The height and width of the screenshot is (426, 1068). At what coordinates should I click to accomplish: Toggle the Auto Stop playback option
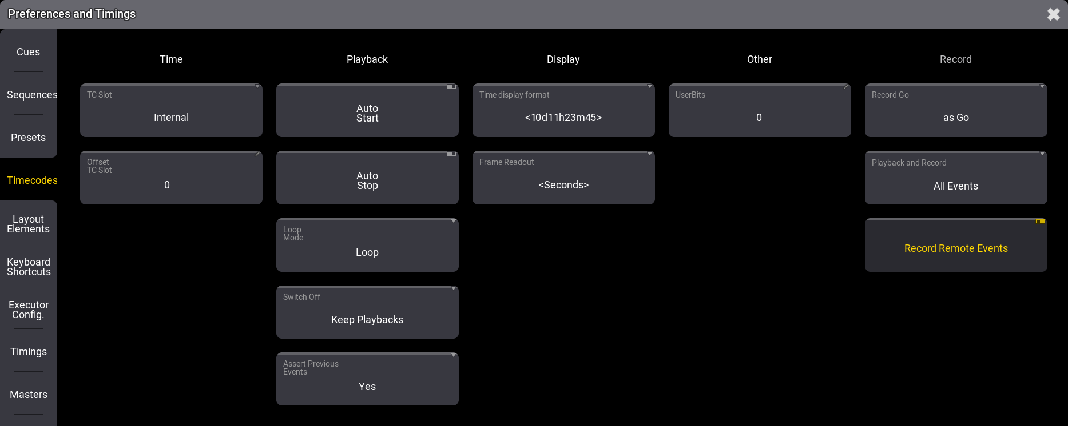click(367, 178)
